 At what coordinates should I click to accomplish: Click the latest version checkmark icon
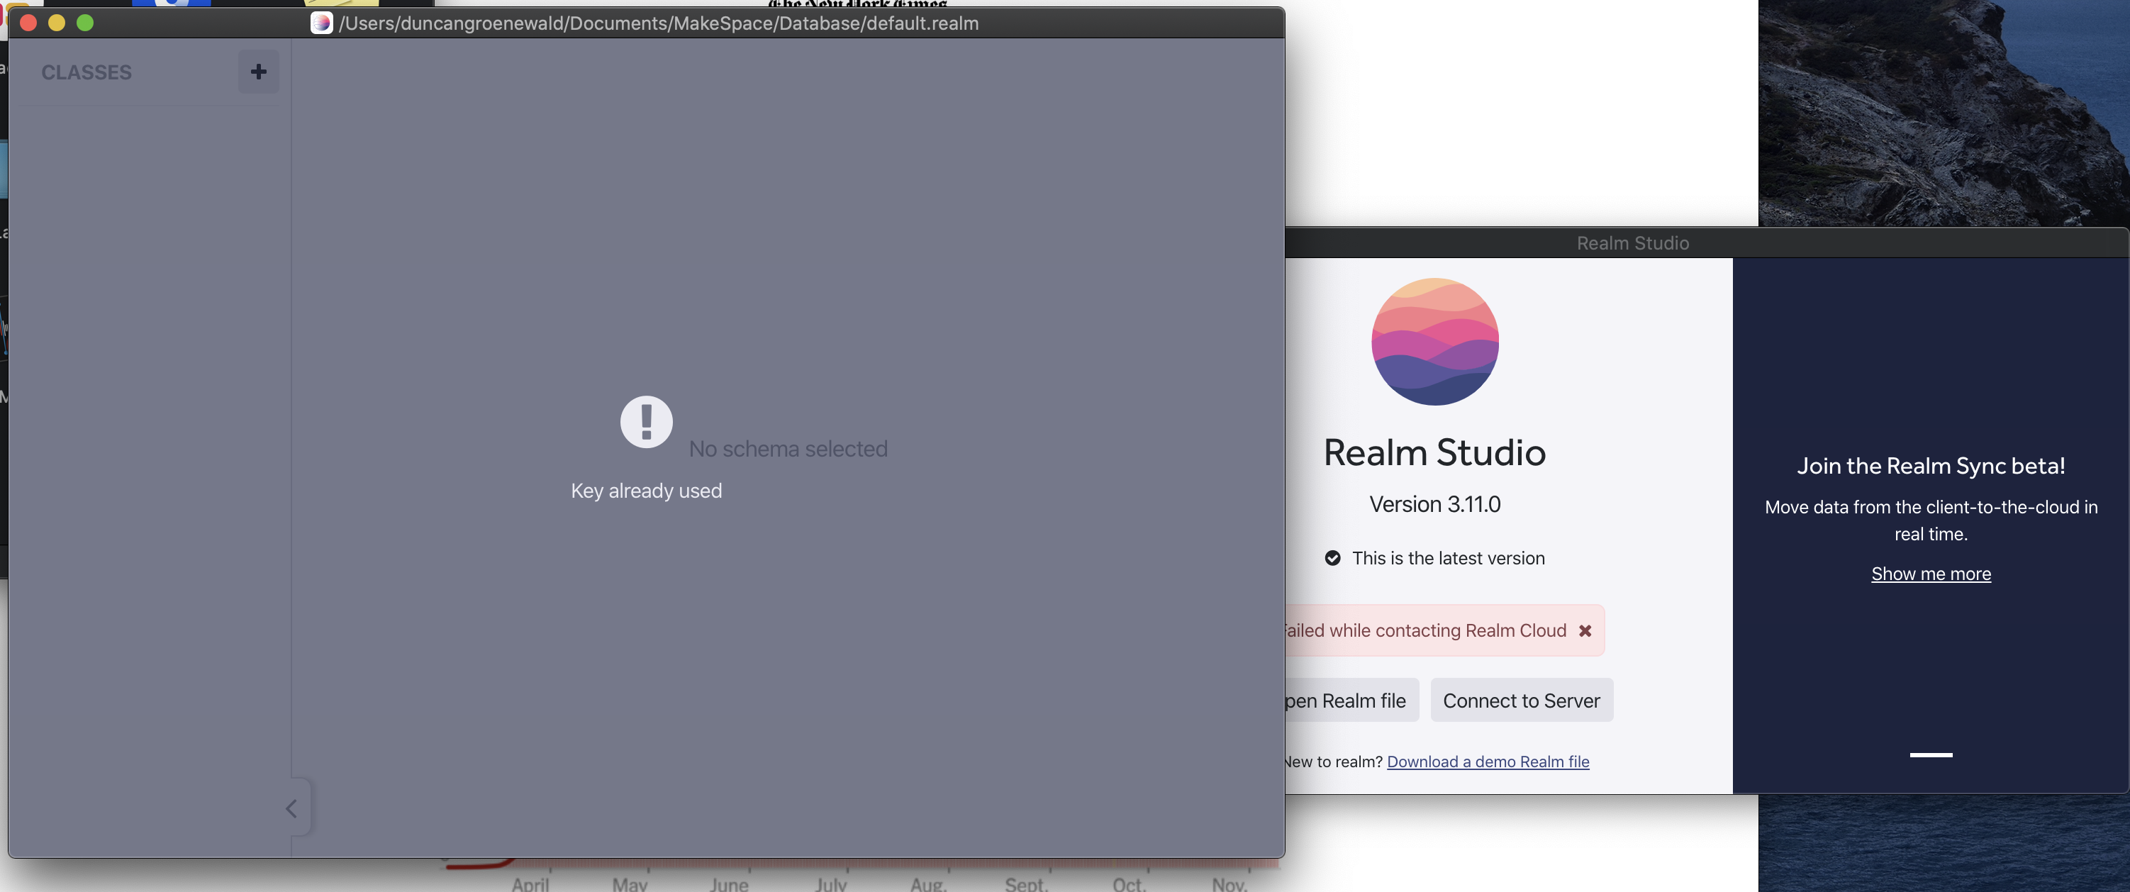1333,558
